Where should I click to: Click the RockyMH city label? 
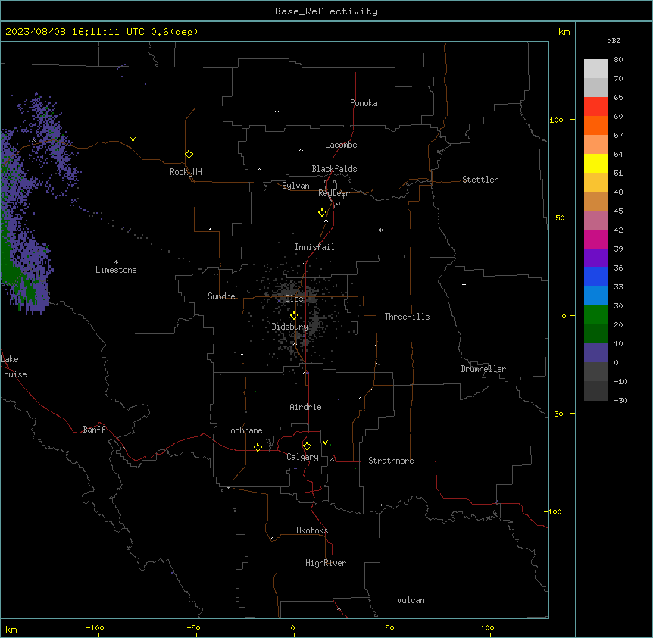pyautogui.click(x=186, y=172)
